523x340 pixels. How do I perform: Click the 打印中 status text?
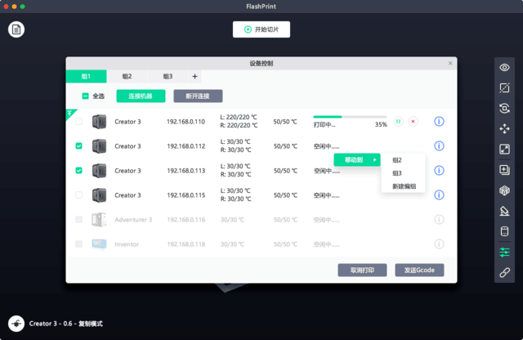[x=324, y=125]
